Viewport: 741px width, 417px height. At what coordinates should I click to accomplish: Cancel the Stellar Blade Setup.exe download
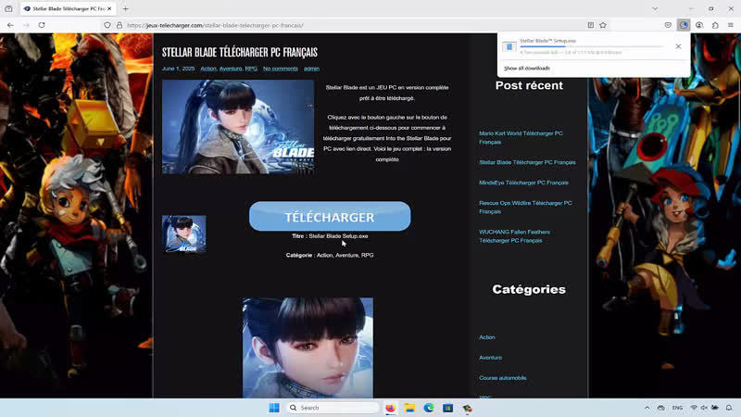click(678, 46)
